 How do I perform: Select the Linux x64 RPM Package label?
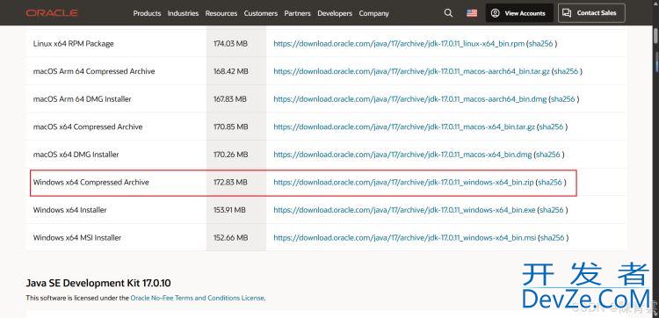tap(74, 43)
